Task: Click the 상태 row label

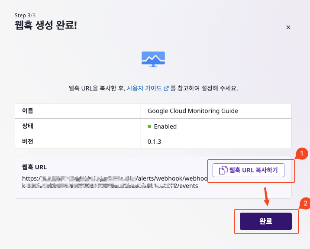Action: coord(27,126)
